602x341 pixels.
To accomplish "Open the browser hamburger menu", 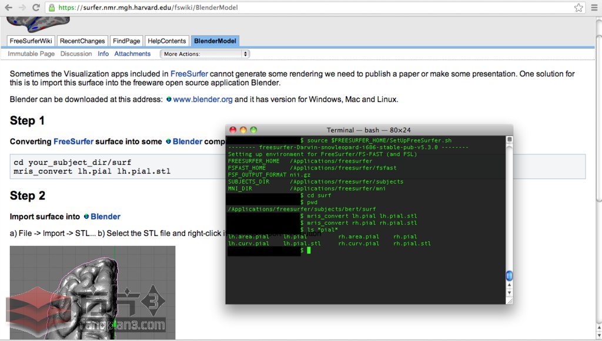I will (x=594, y=8).
